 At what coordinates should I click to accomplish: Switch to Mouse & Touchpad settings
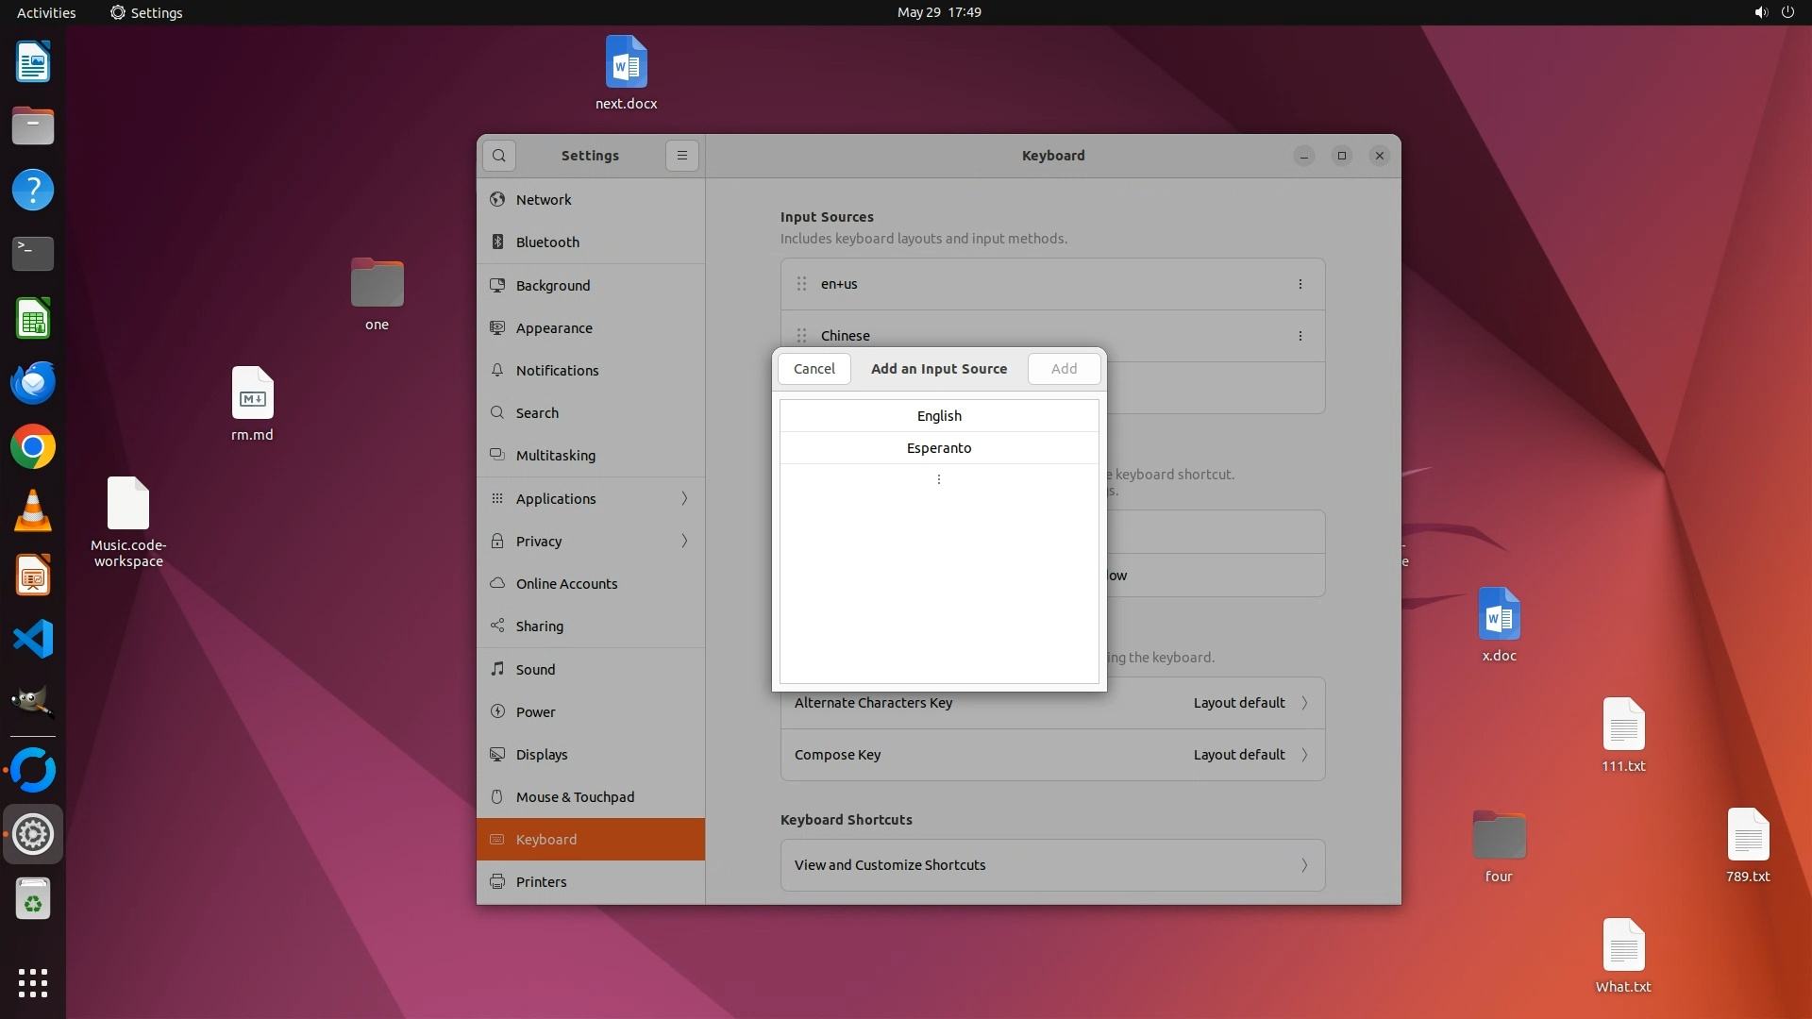575,797
